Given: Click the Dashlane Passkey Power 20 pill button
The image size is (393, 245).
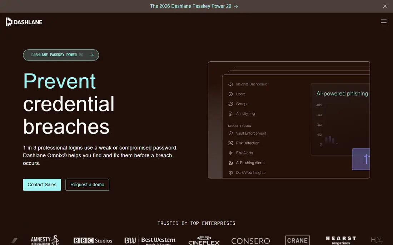Looking at the screenshot, I should pyautogui.click(x=61, y=55).
